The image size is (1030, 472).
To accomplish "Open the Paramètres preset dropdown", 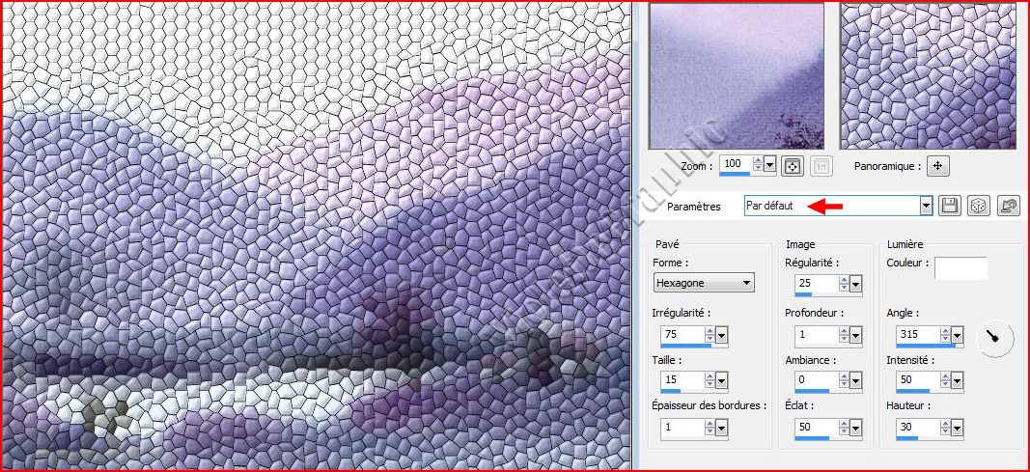I will click(926, 206).
